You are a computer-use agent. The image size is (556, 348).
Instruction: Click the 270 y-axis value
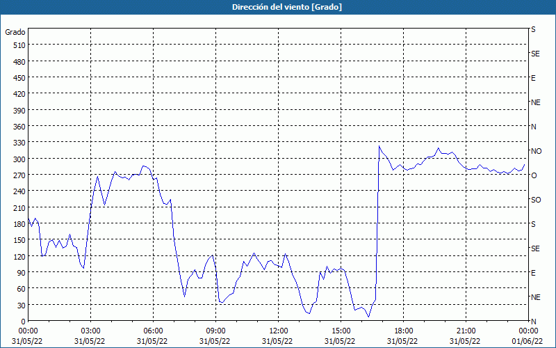tap(19, 175)
